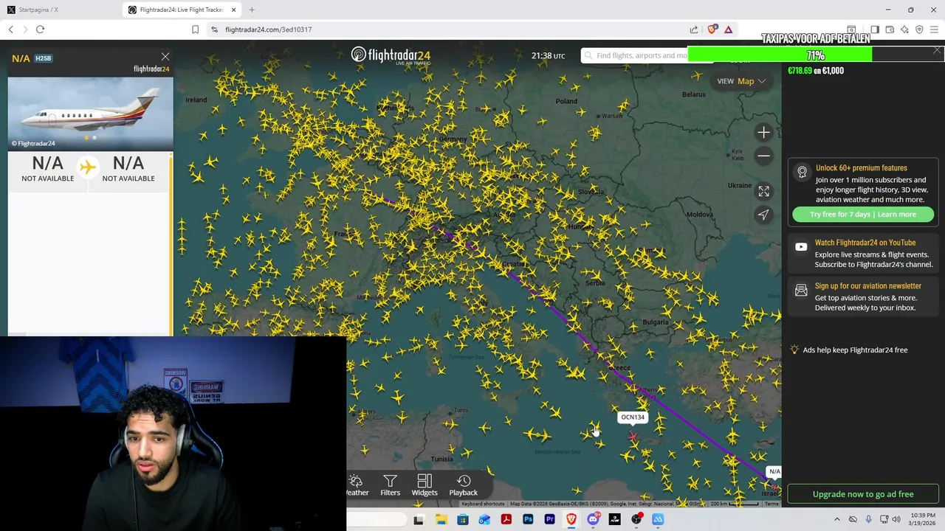Open the Widgets menu on the map toolbar

(x=425, y=485)
